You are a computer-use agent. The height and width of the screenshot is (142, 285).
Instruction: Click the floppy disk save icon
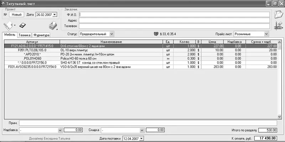[x=22, y=25]
